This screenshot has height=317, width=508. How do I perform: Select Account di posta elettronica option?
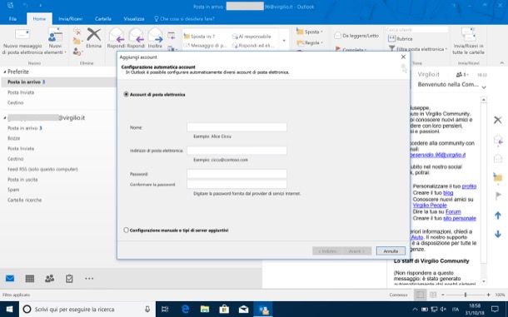click(x=126, y=94)
